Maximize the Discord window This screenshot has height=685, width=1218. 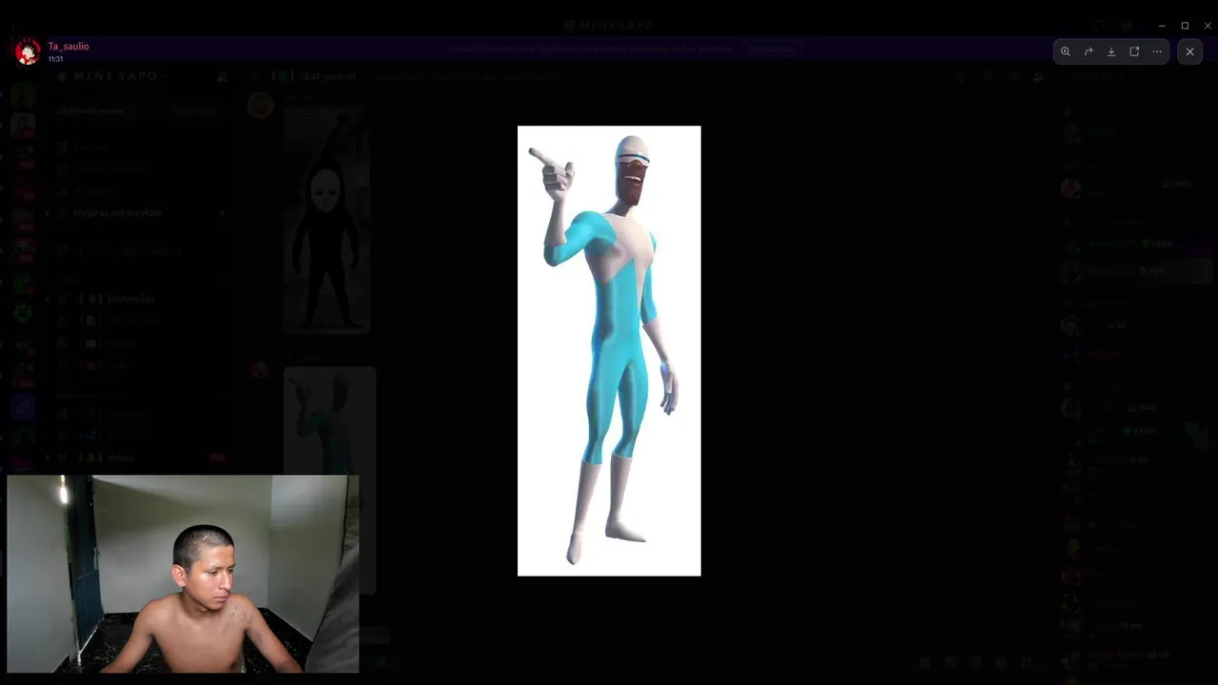[x=1185, y=26]
